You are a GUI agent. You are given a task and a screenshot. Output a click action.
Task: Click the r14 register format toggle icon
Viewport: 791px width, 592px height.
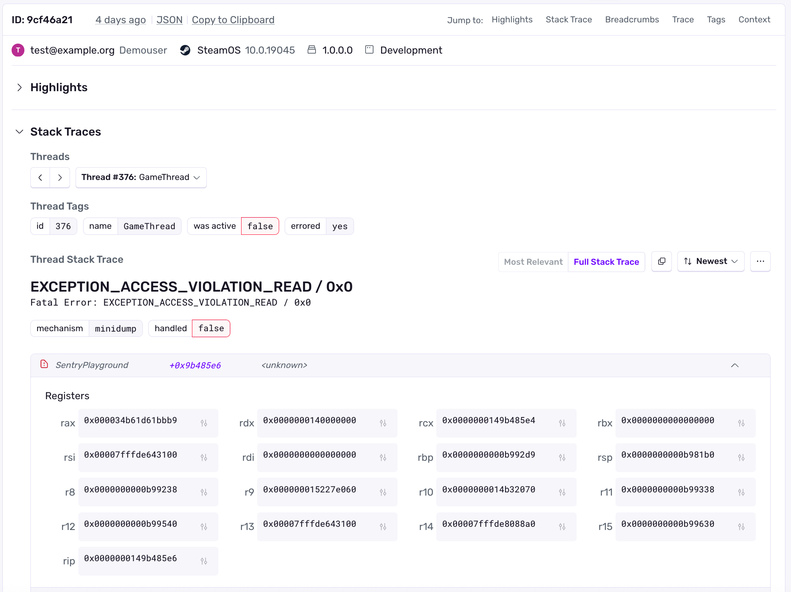(562, 527)
